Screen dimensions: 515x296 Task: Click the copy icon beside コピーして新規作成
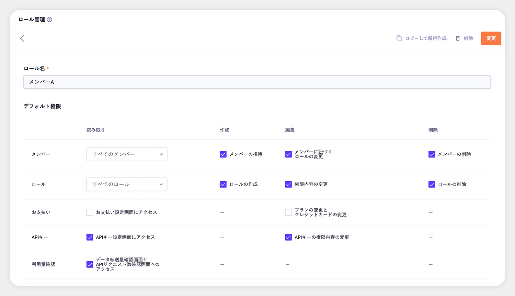pos(399,38)
